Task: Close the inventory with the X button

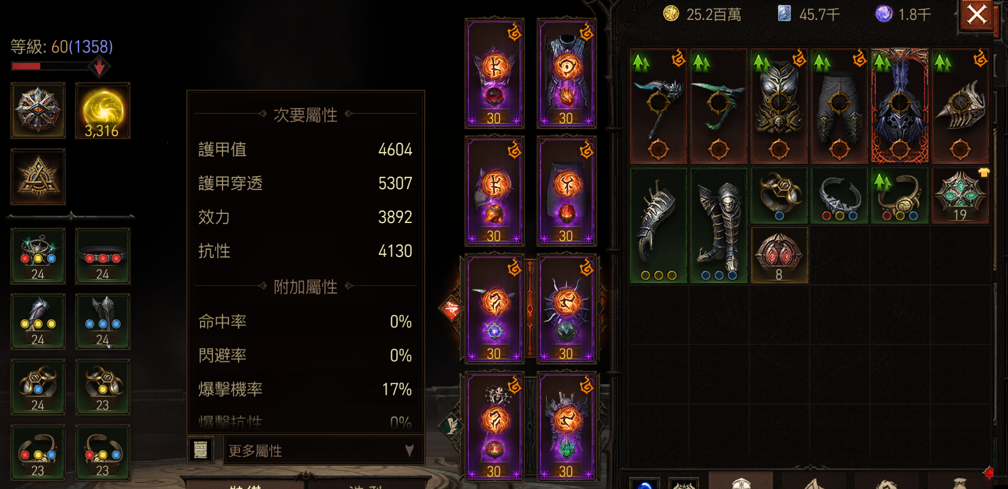Action: 977,15
